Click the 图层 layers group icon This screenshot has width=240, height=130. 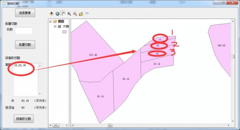point(55,21)
